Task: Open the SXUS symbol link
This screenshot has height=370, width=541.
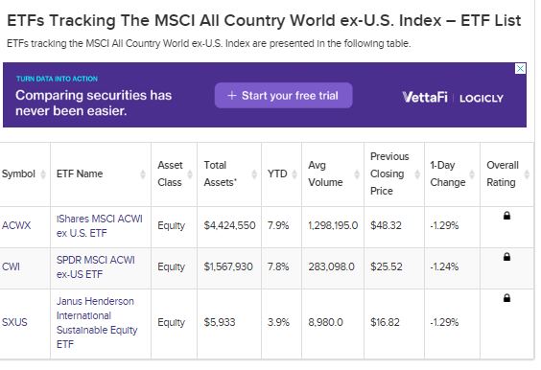Action: 14,322
